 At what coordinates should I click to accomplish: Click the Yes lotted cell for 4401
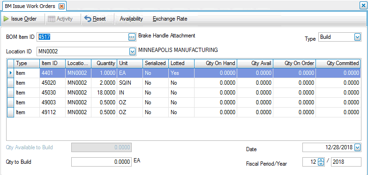tap(181, 73)
